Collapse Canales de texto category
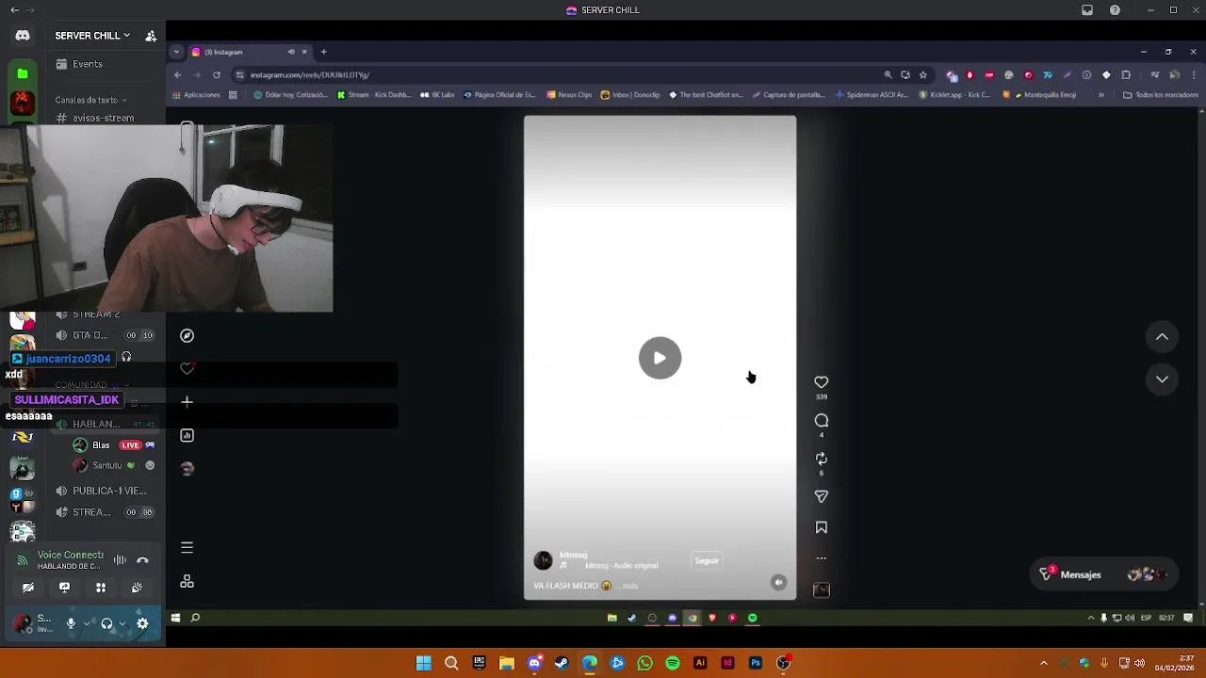Image resolution: width=1206 pixels, height=678 pixels. click(90, 100)
